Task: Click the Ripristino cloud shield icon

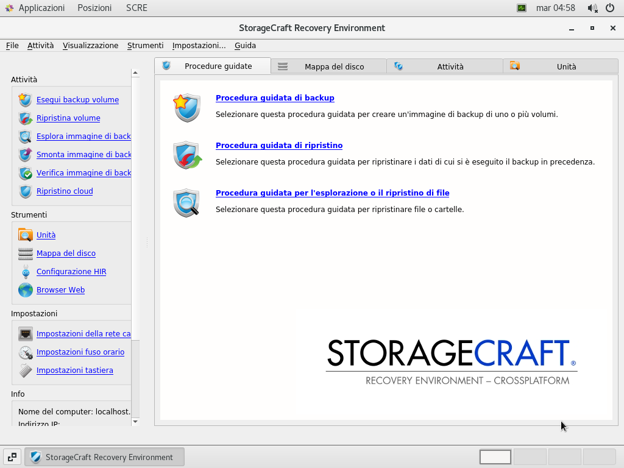Action: (25, 191)
